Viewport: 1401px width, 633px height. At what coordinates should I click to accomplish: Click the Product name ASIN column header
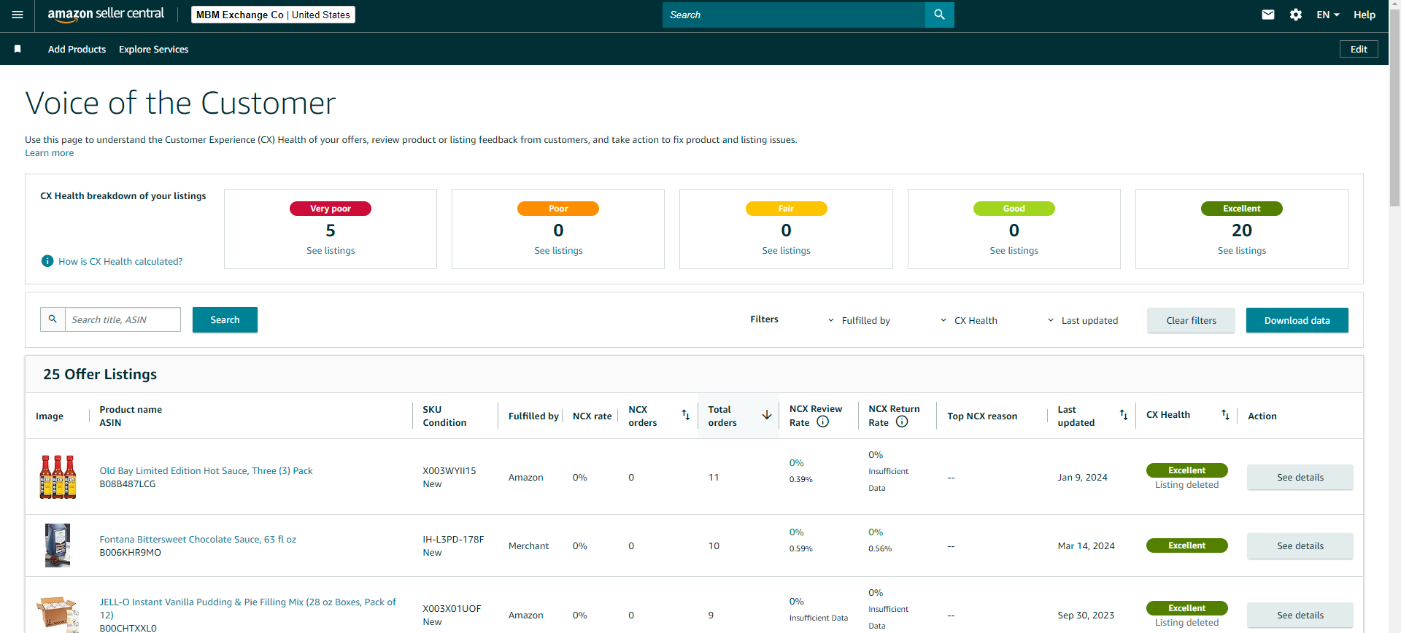(x=131, y=416)
